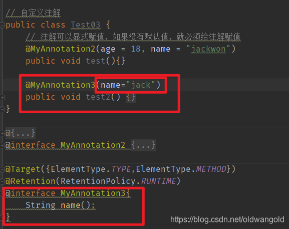This screenshot has width=289, height=229.
Task: Click the RUNTIME constant
Action: click(158, 181)
